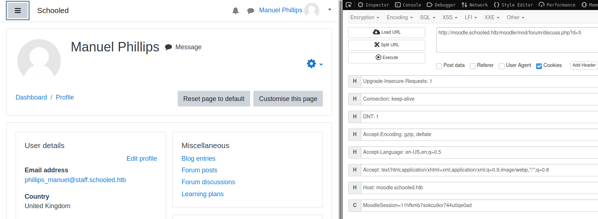
Task: Click the small user avatar in header
Action: [311, 10]
